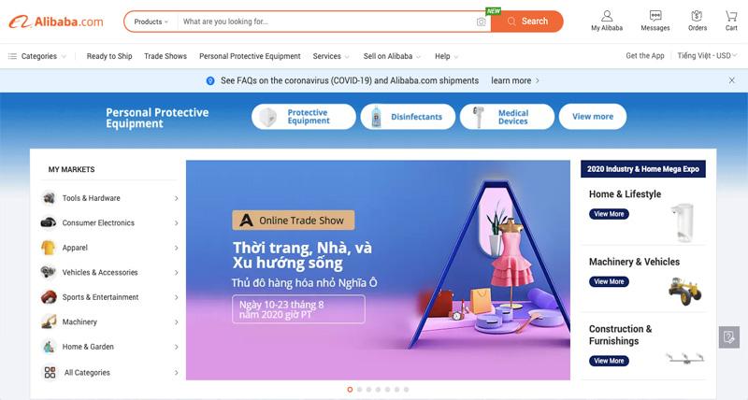748x400 pixels.
Task: Open the shopping Cart icon
Action: click(731, 21)
